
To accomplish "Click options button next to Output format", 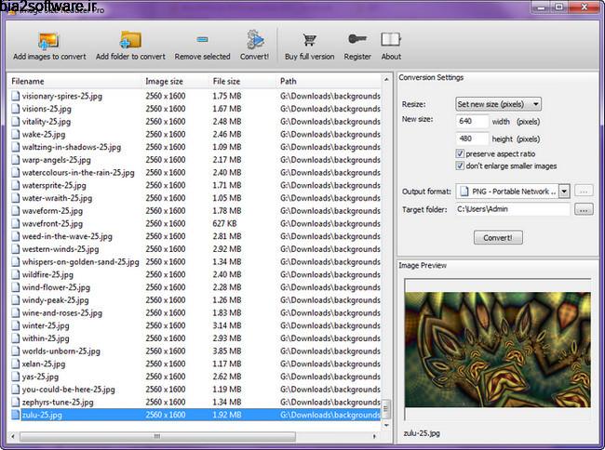I will pos(584,191).
